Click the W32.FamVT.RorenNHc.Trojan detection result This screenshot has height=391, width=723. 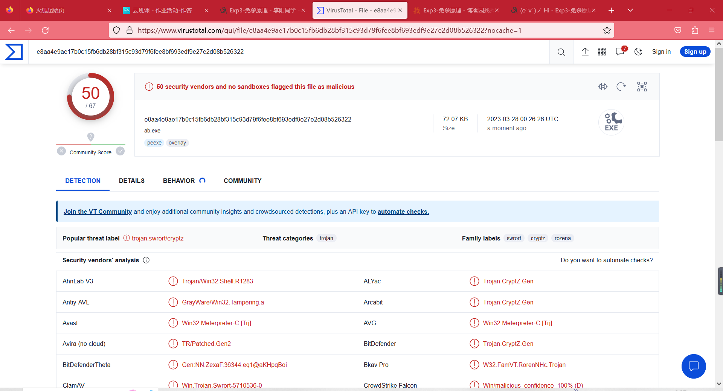coord(524,365)
